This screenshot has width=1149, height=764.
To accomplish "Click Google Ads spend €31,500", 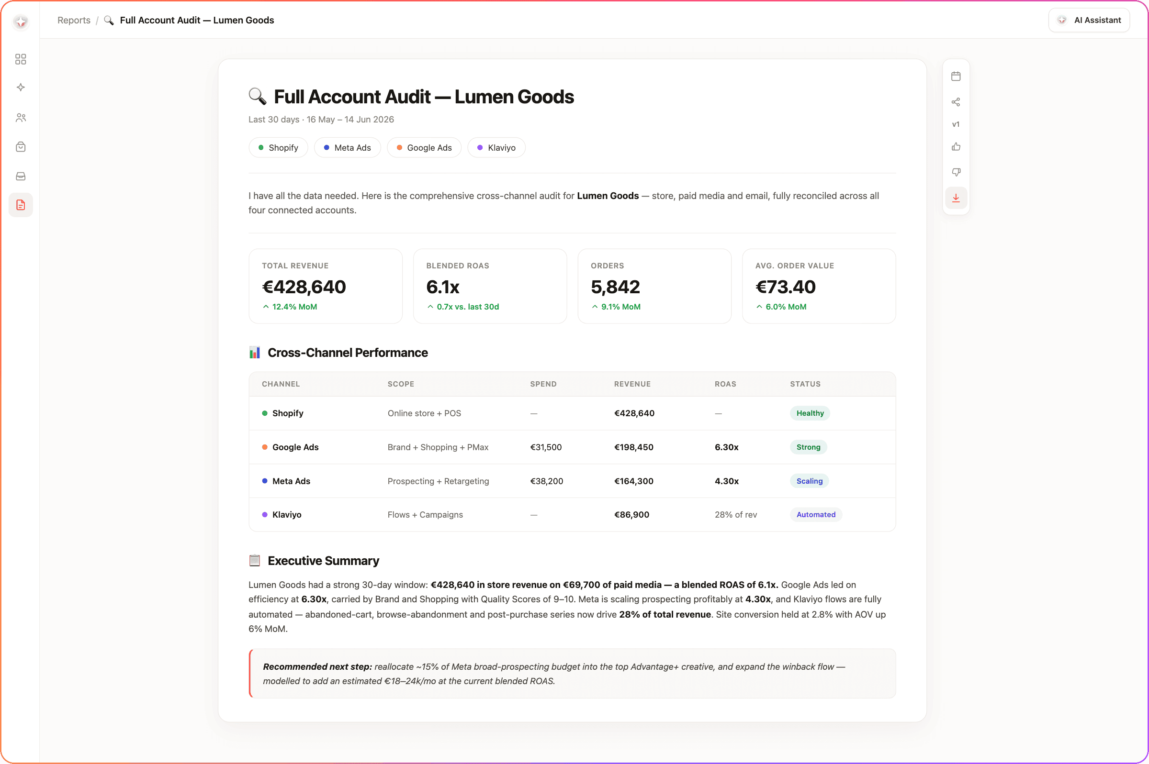I will (545, 447).
